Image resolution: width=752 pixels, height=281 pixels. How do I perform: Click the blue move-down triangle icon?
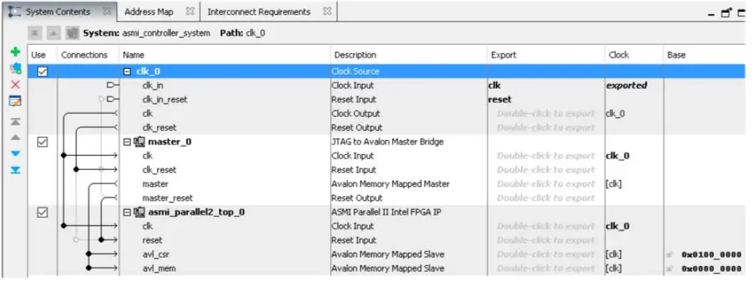tap(16, 154)
